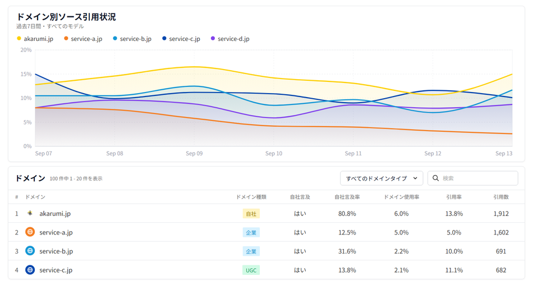
Task: Click the orange globe icon for service-a.jp
Action: (x=30, y=232)
